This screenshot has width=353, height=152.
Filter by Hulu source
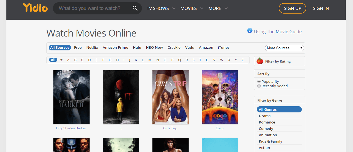pyautogui.click(x=137, y=48)
